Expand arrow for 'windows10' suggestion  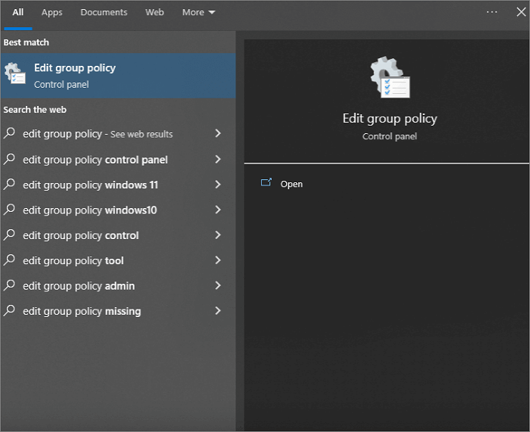(218, 210)
